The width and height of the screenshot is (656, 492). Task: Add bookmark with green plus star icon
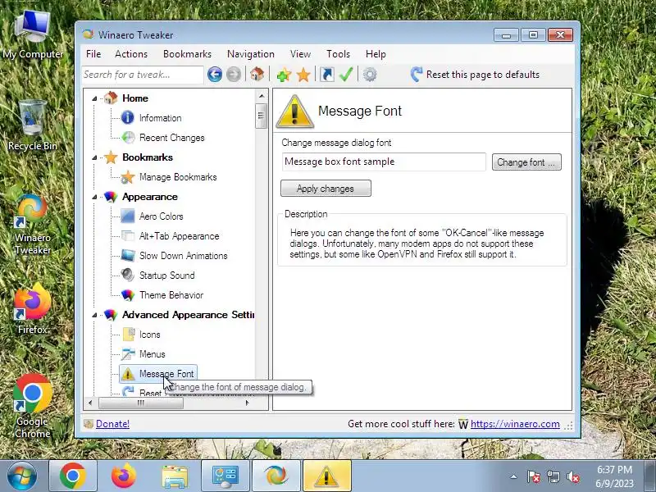[284, 75]
